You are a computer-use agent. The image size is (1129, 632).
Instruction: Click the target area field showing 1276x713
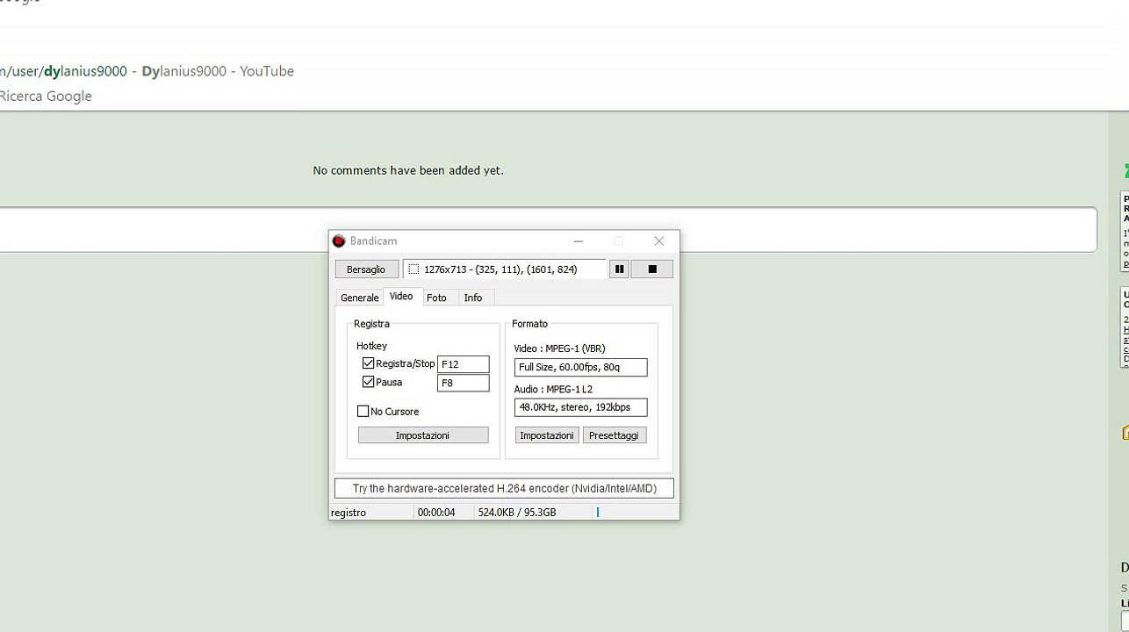(505, 269)
